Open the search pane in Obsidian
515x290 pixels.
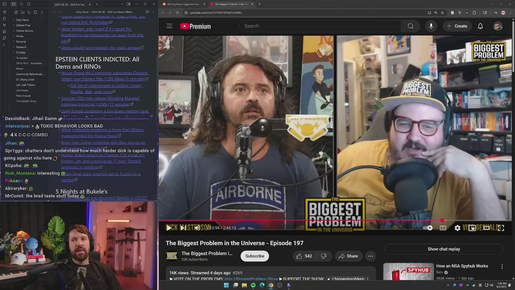pyautogui.click(x=21, y=4)
